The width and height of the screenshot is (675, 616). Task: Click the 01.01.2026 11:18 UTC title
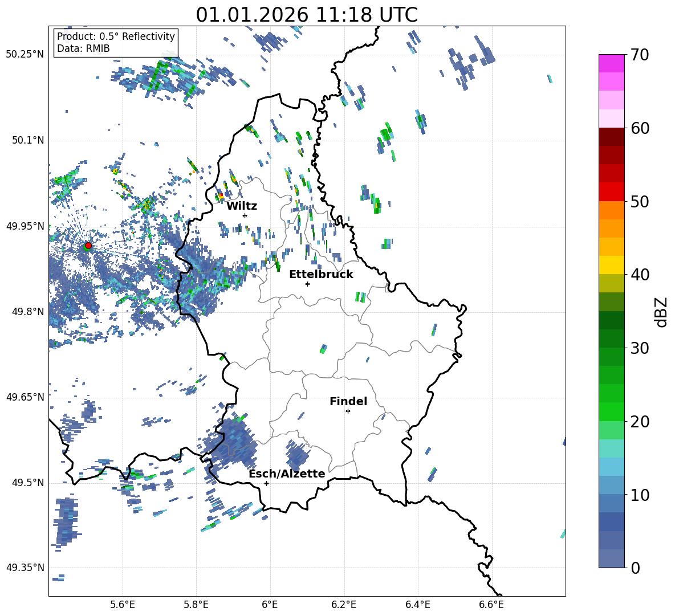point(307,15)
